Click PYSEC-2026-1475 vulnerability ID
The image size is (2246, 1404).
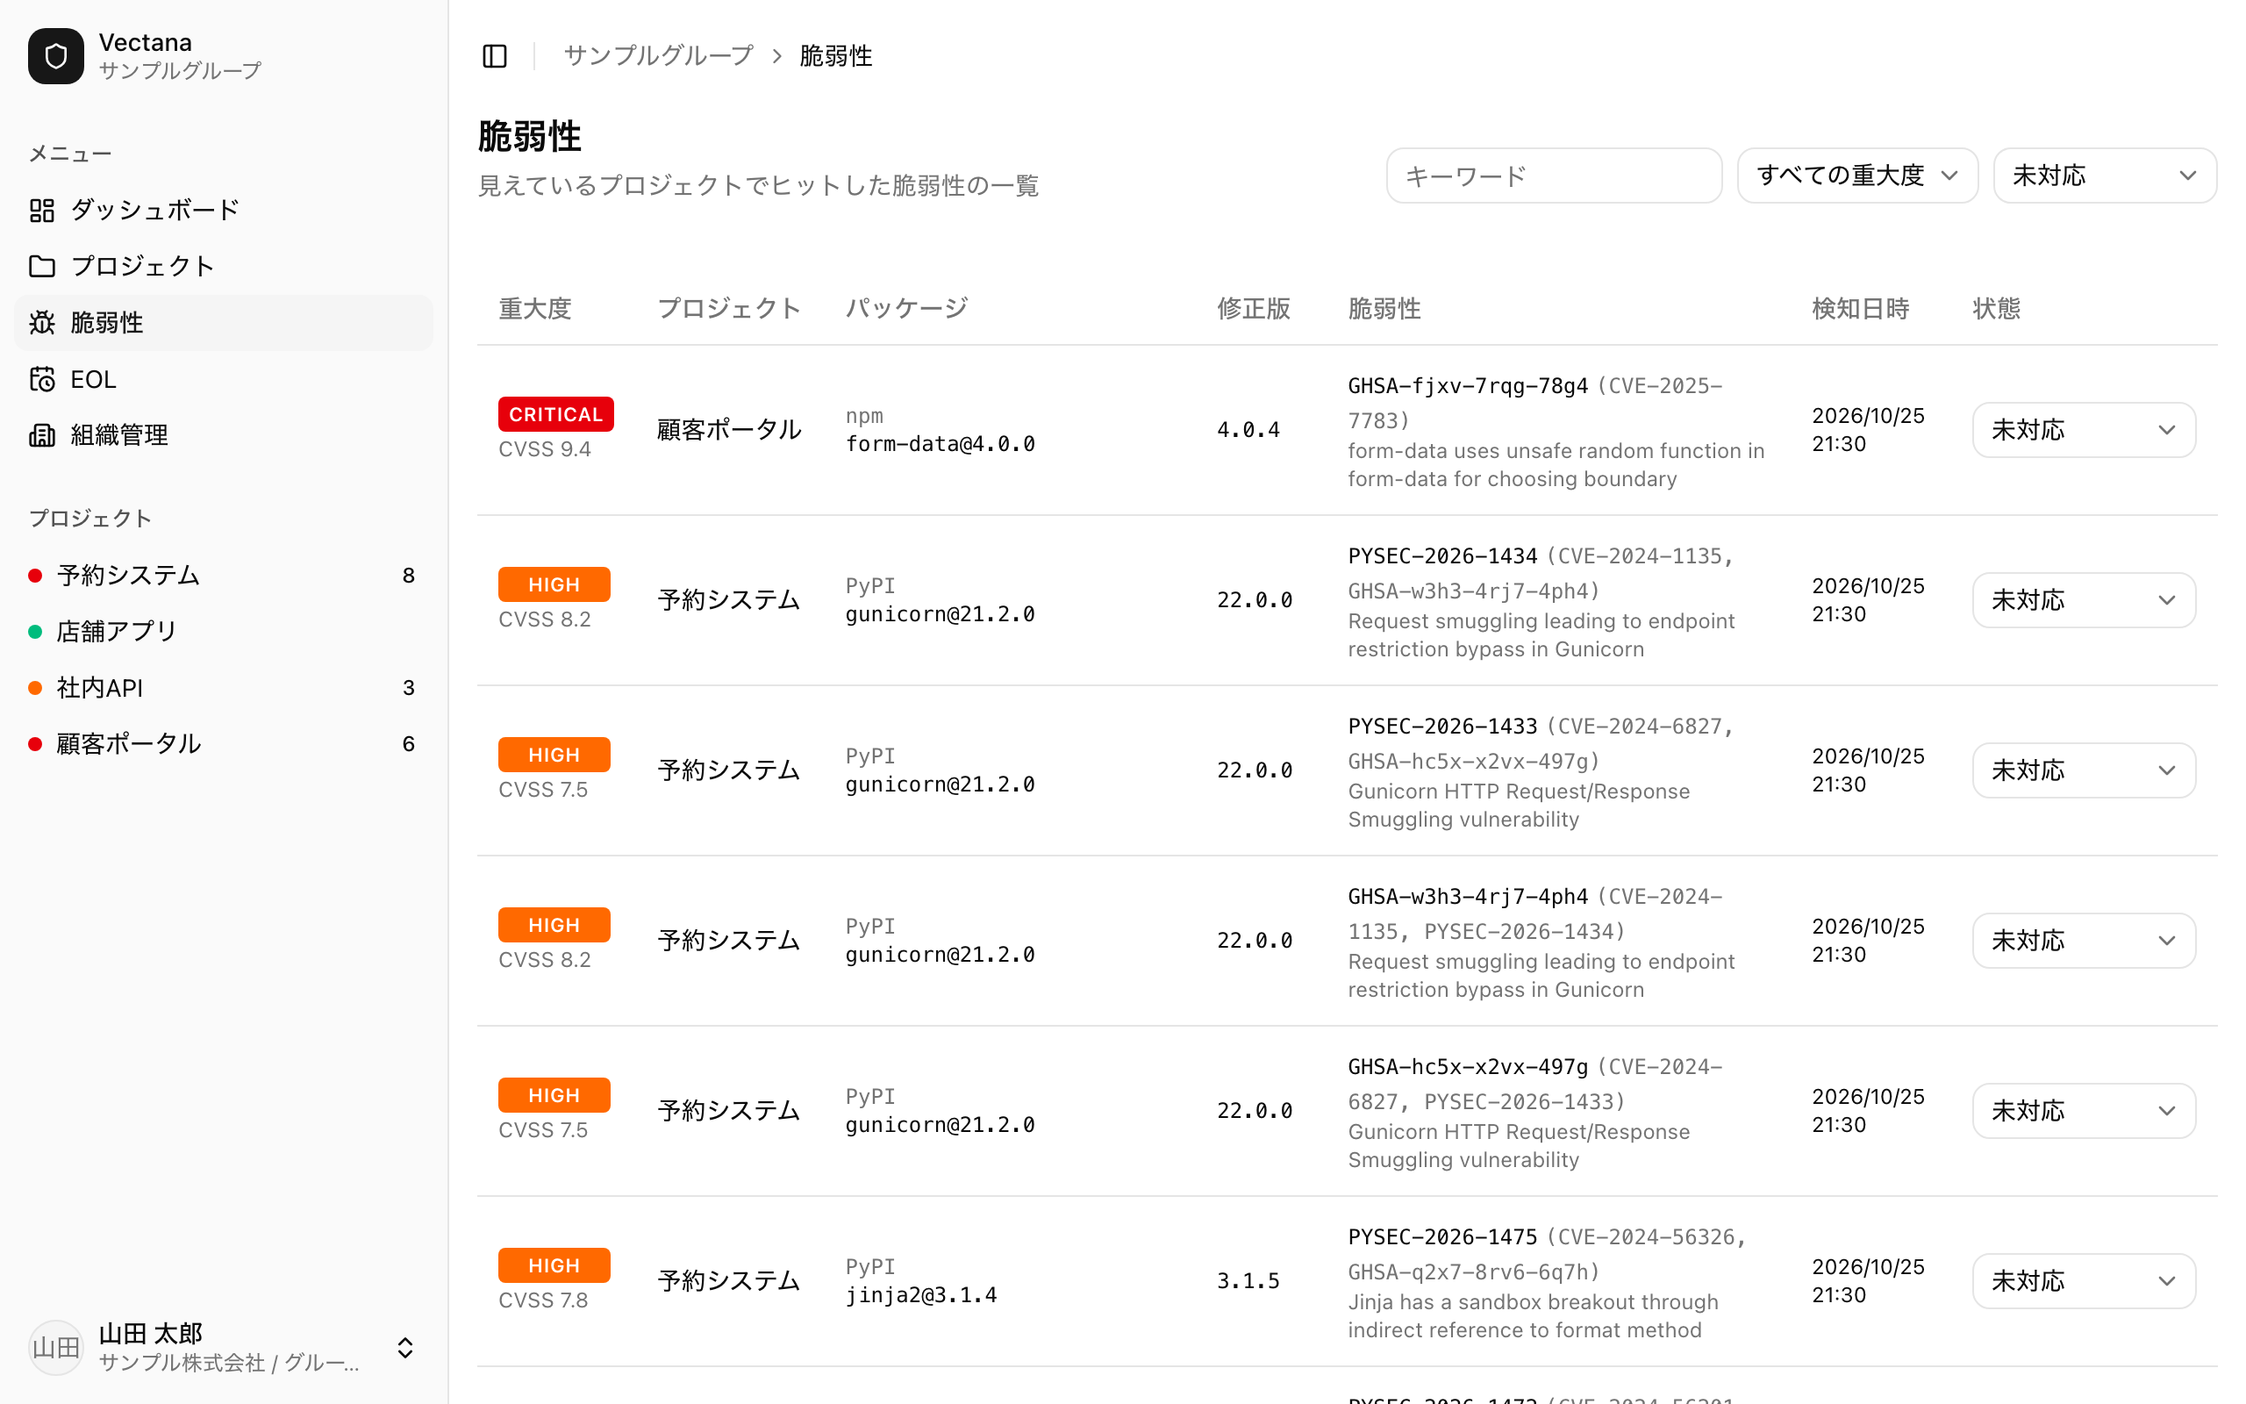coord(1442,1237)
